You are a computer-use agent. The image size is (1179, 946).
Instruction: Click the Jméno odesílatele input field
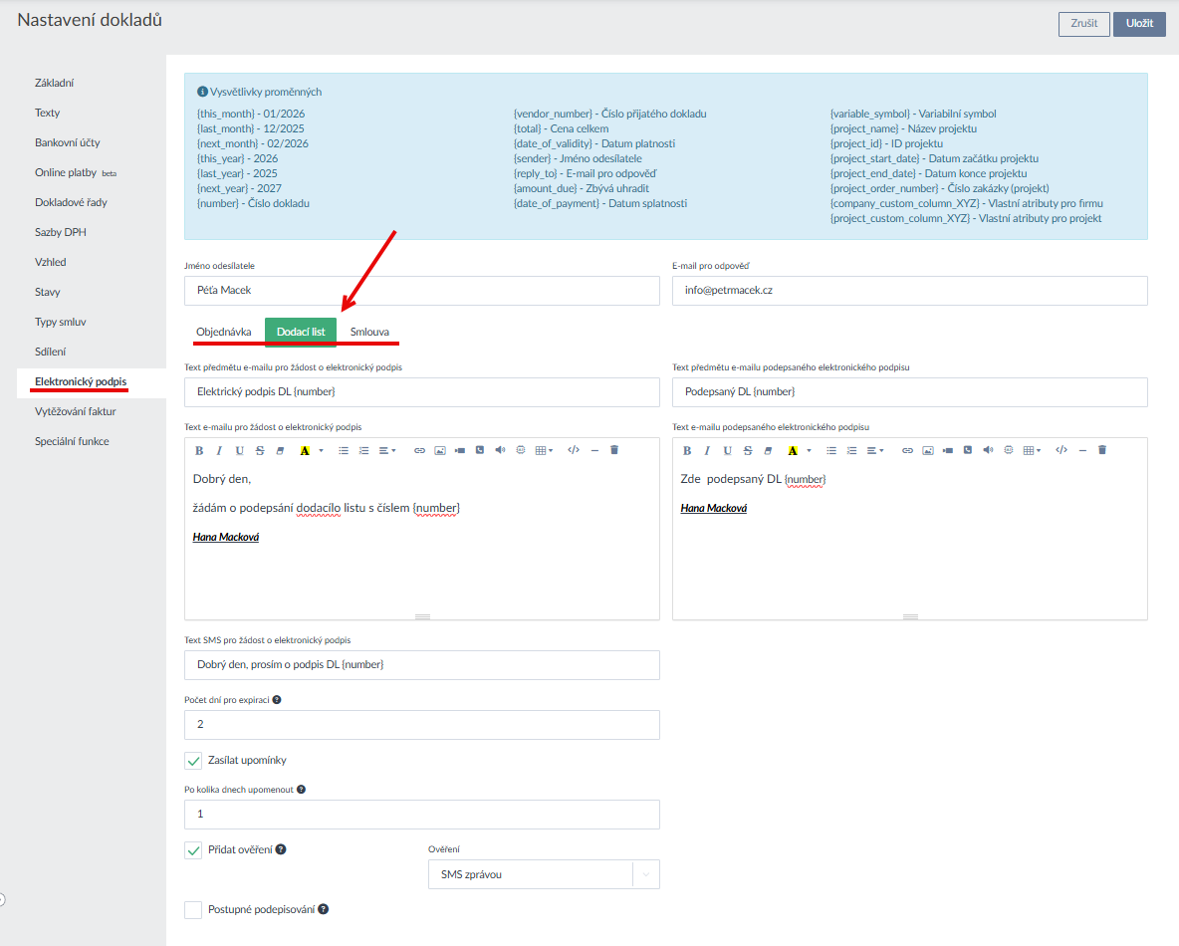click(x=421, y=290)
